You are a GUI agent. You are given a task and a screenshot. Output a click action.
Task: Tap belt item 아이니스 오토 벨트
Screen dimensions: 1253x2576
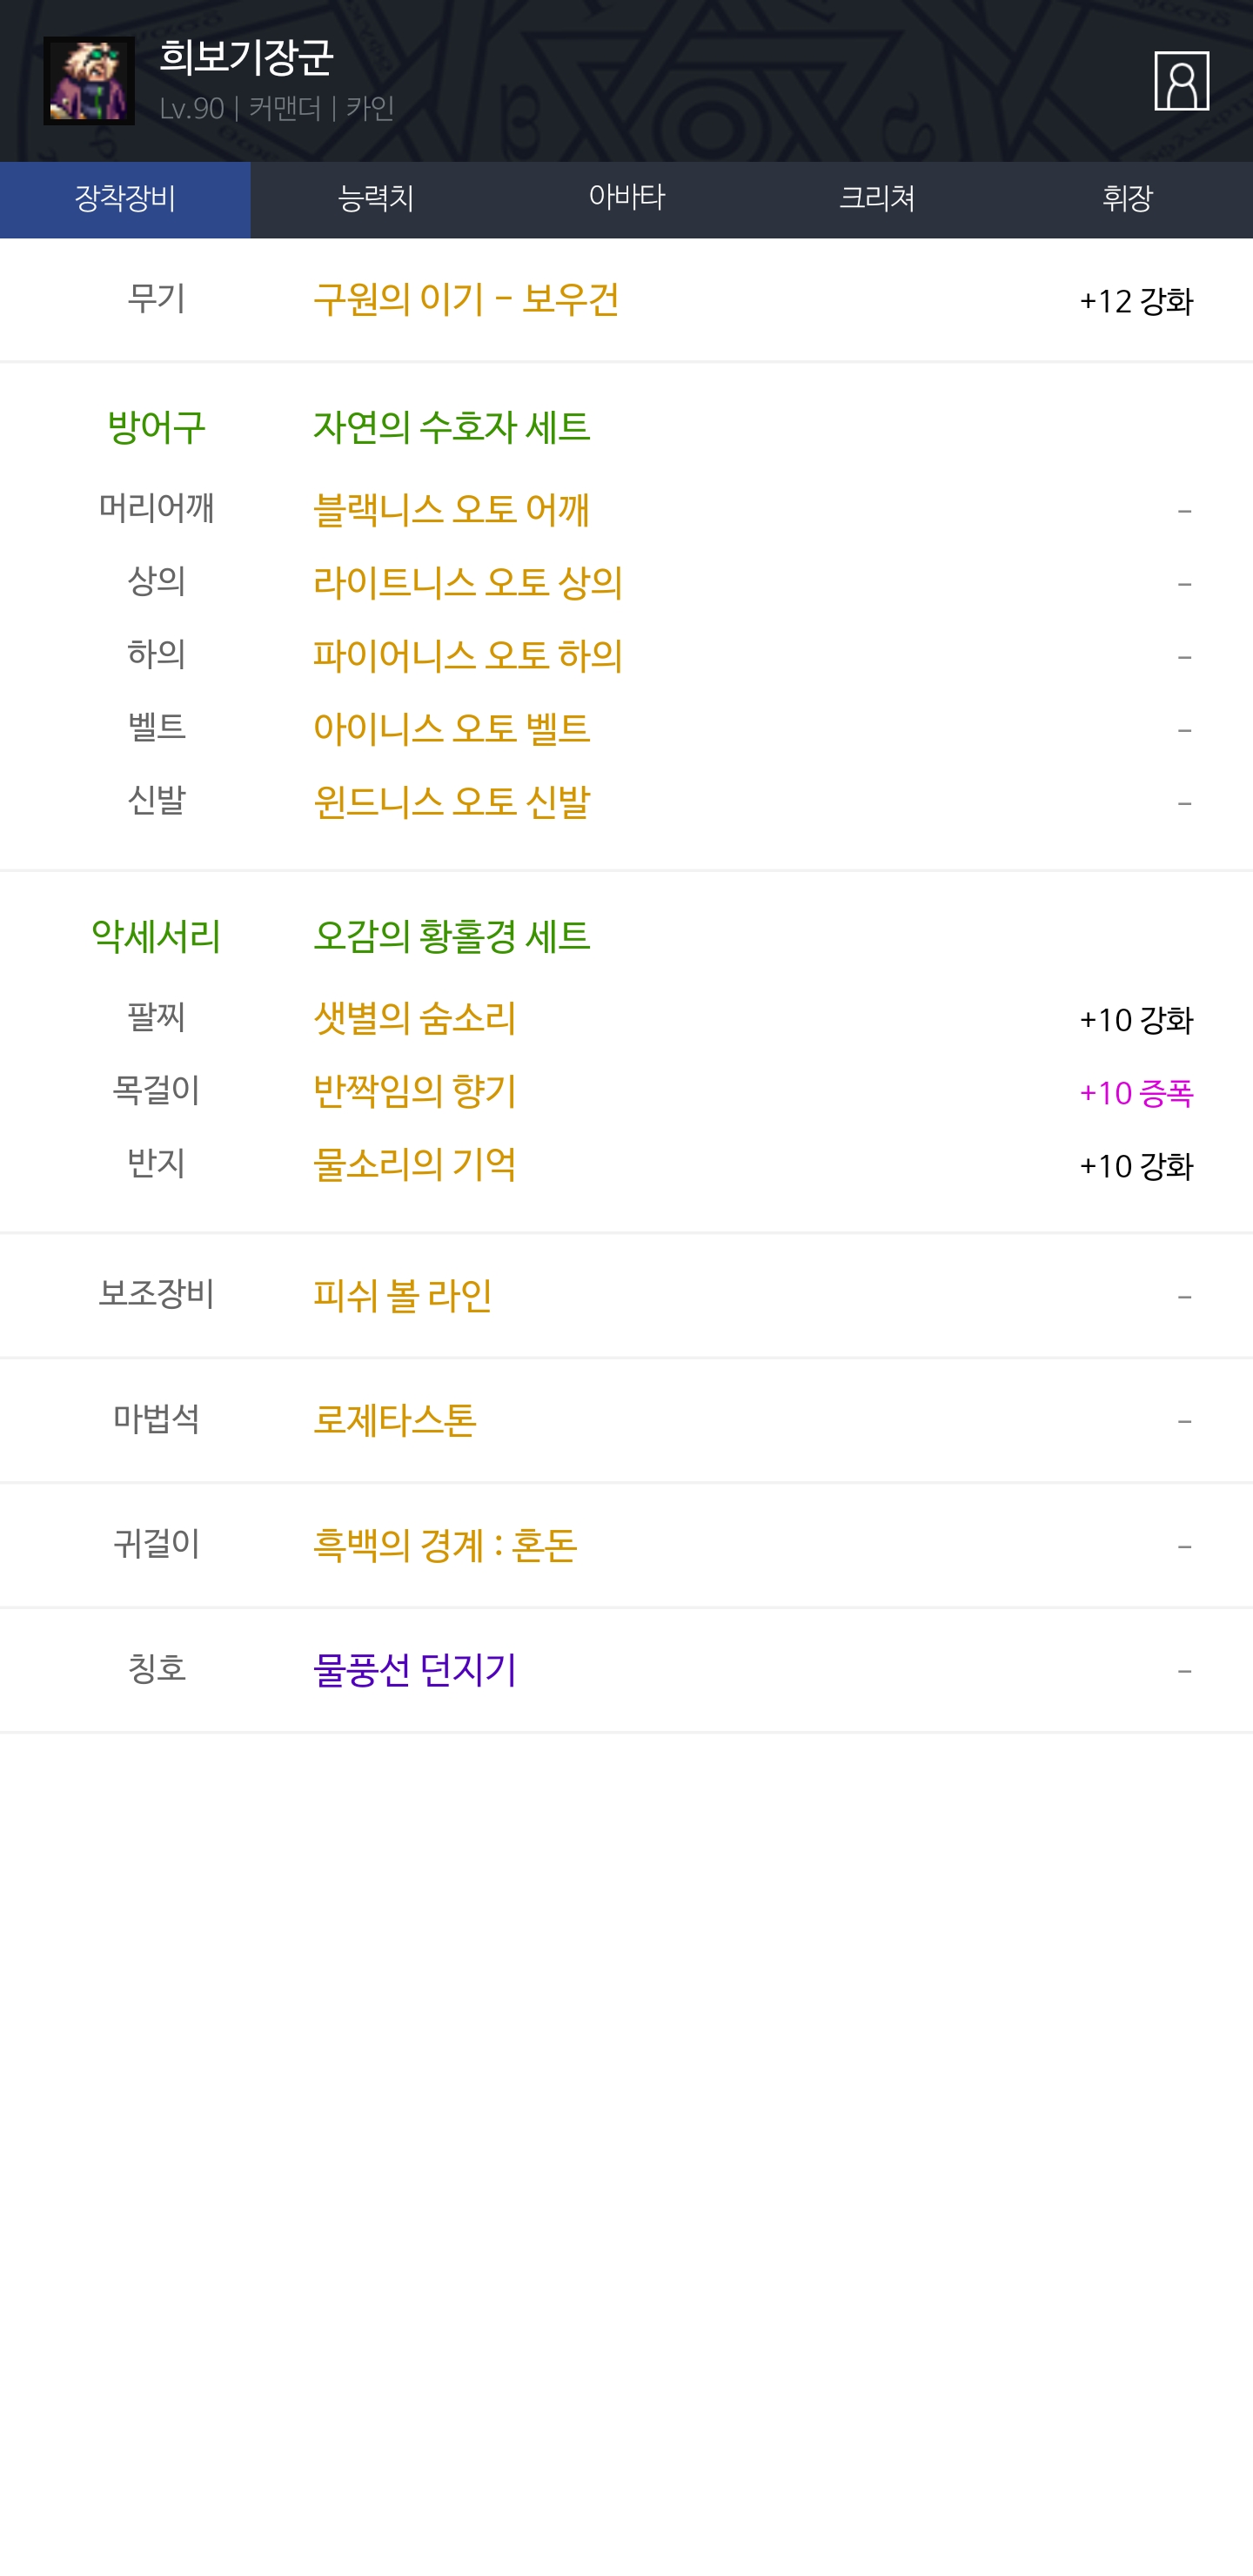[x=451, y=729]
